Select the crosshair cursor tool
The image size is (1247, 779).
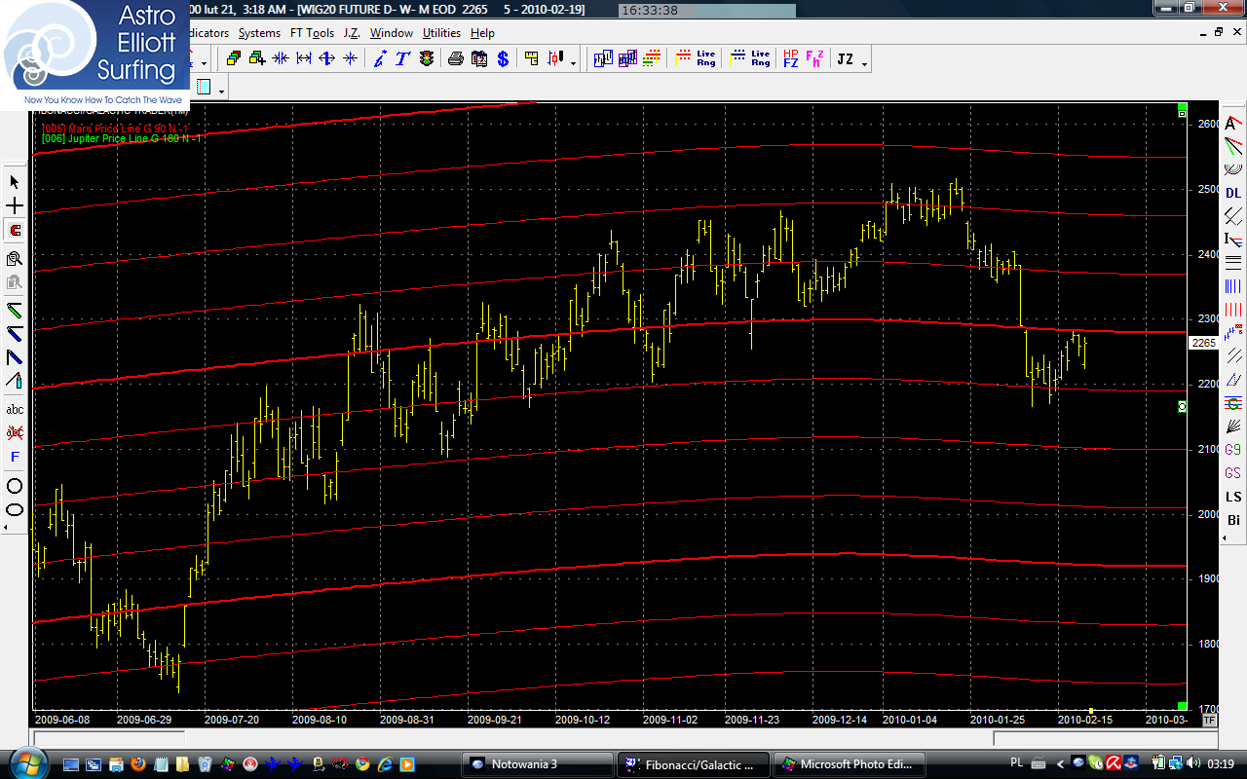[x=15, y=206]
